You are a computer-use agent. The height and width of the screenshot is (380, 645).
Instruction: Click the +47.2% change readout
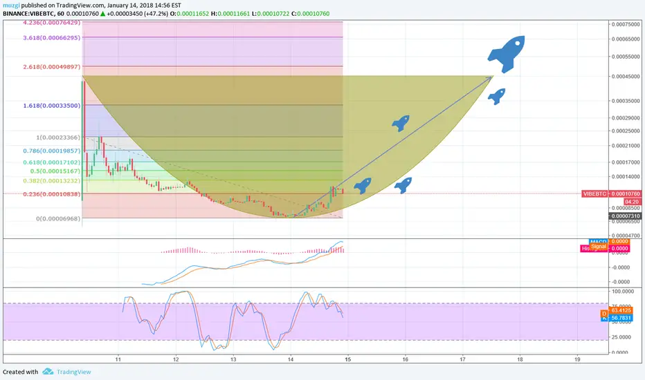pyautogui.click(x=156, y=14)
